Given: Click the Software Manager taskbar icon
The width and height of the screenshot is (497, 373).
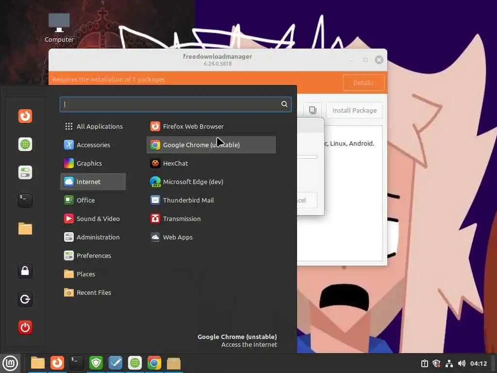Looking at the screenshot, I should (x=135, y=363).
